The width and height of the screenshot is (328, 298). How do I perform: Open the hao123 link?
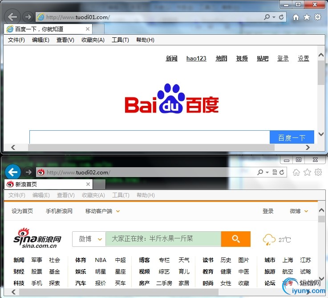point(196,58)
